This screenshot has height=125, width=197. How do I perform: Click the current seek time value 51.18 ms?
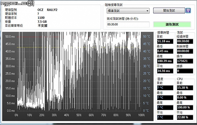[x=165, y=41]
